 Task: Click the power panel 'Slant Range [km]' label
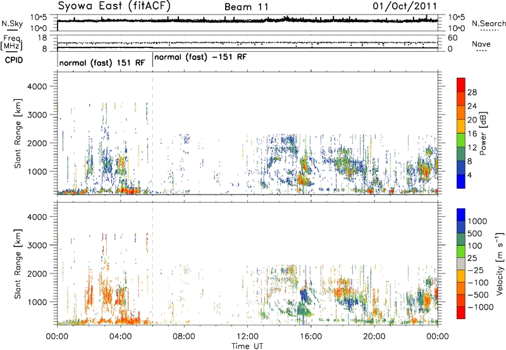[x=18, y=134]
